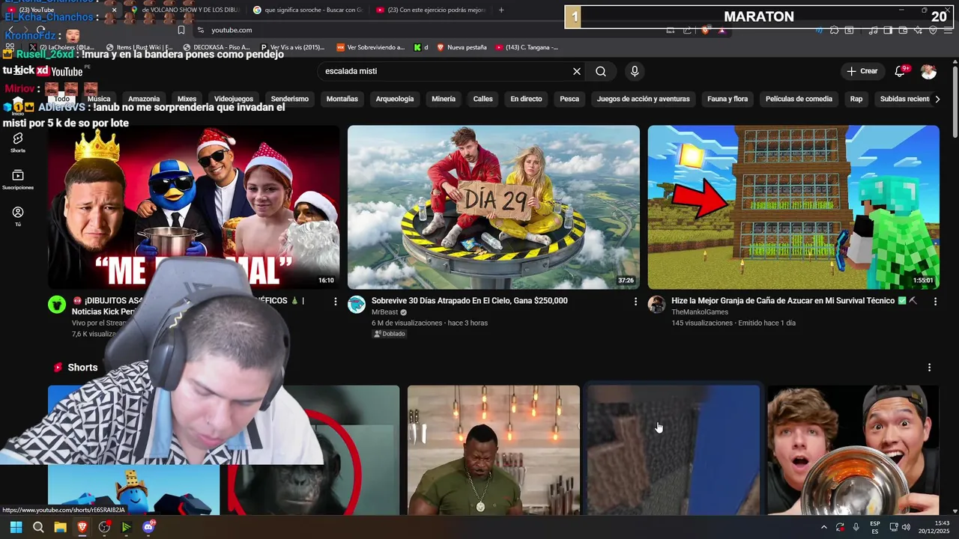The height and width of the screenshot is (539, 959).
Task: Click the YouTube search magnifier button
Action: tap(601, 71)
